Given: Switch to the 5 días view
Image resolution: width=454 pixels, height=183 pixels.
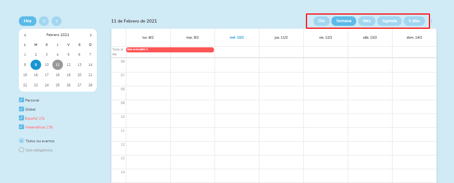Looking at the screenshot, I should [414, 21].
